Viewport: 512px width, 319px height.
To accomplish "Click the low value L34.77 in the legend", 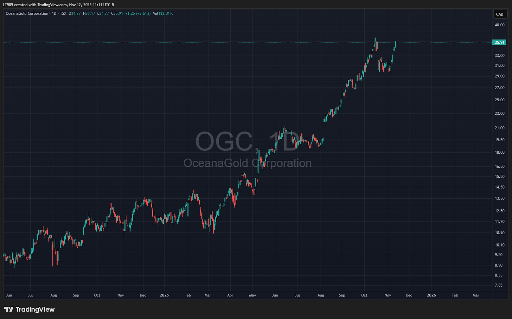I will coord(103,13).
